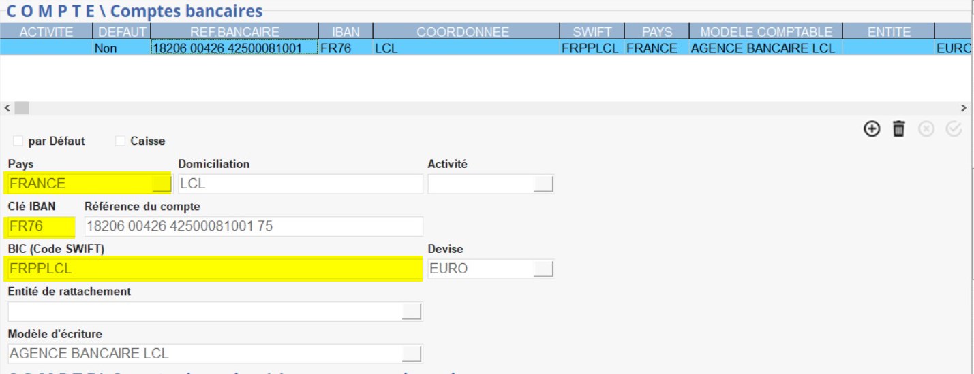Select the LCL bank account row
The image size is (974, 374).
(463, 48)
